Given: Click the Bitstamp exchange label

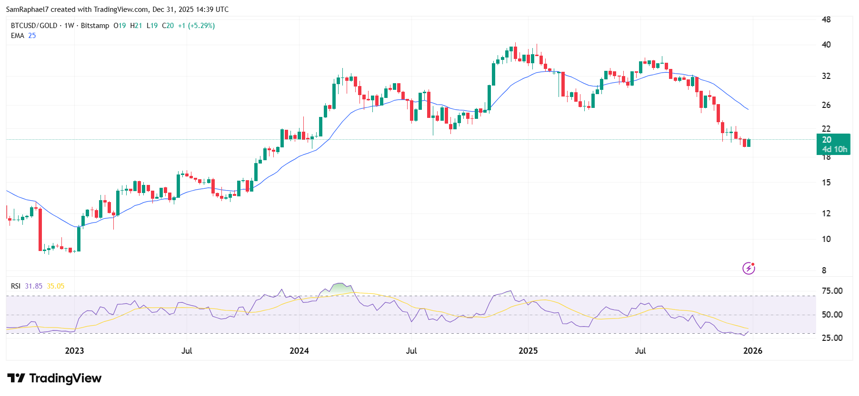Looking at the screenshot, I should pos(95,26).
